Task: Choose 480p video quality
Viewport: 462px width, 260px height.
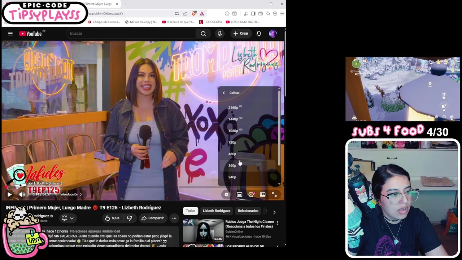Action: pos(248,154)
